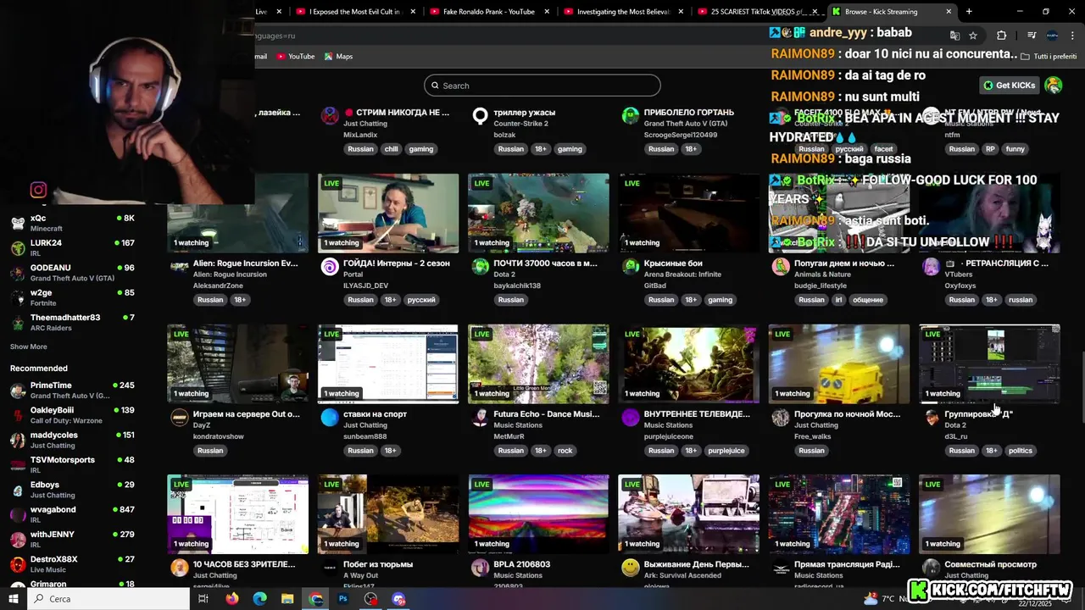The height and width of the screenshot is (610, 1085).
Task: Click the Instagram icon on webcam overlay
Action: (38, 190)
